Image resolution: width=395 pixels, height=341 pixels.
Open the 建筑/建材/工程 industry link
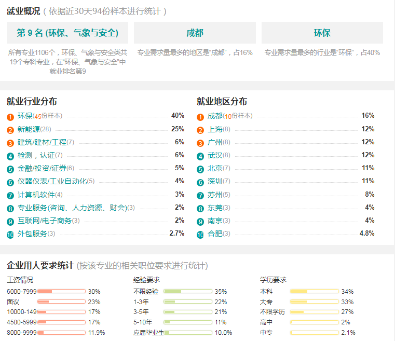[42, 142]
